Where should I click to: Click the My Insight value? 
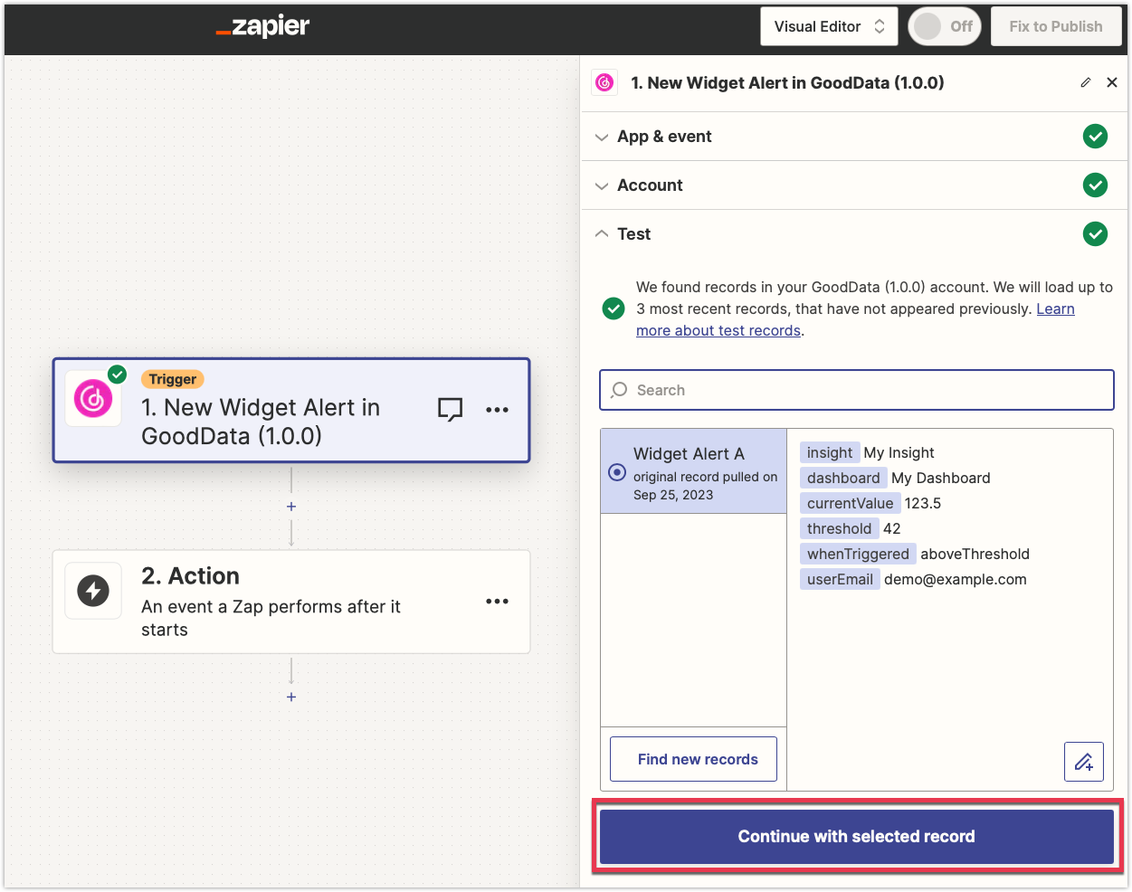(899, 452)
